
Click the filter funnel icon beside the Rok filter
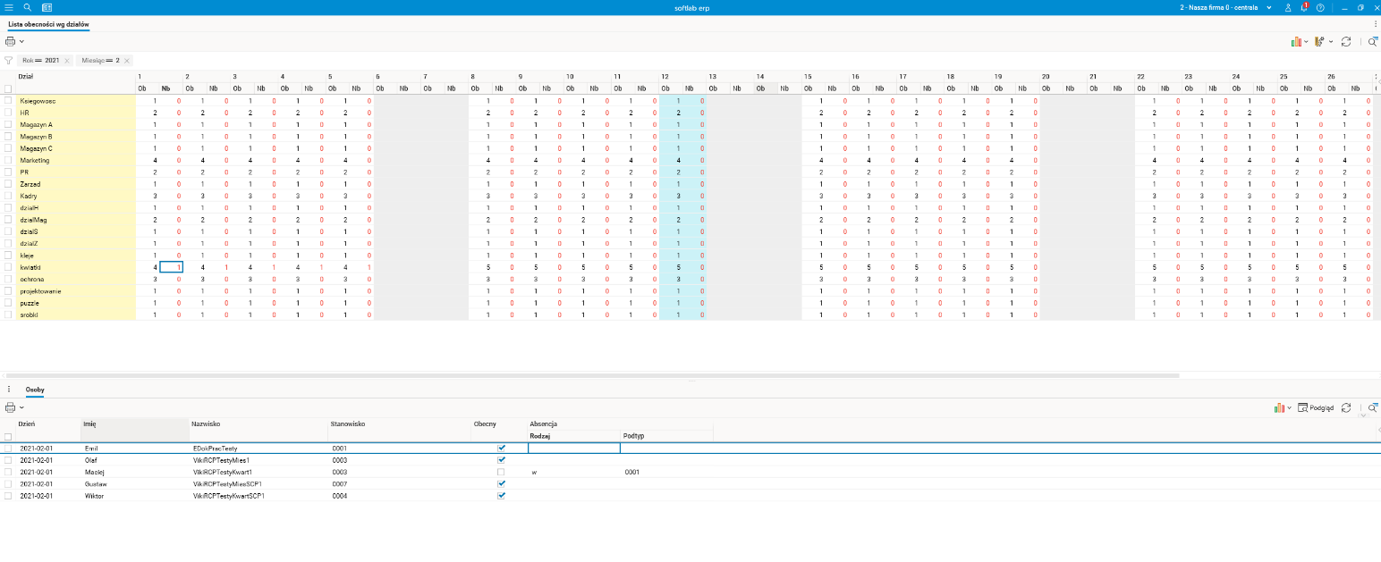[x=8, y=61]
